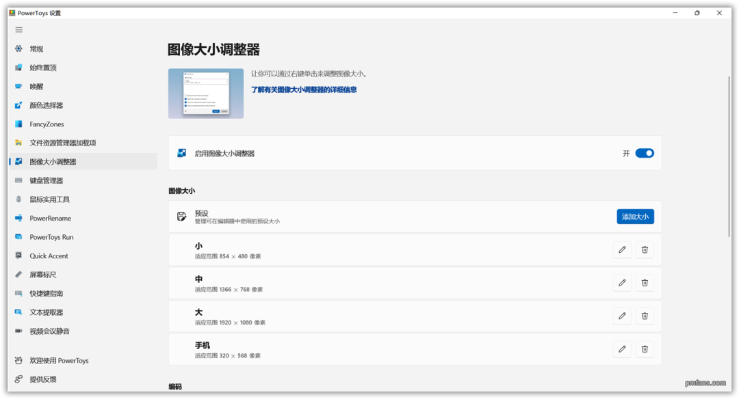Edit the 手机 preset with the pencil icon
This screenshot has height=399, width=739.
pyautogui.click(x=622, y=349)
